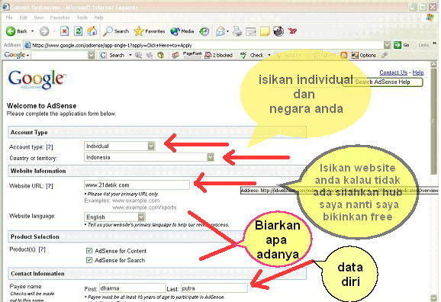Open the History icon beside Media
The width and height of the screenshot is (441, 302).
(204, 31)
